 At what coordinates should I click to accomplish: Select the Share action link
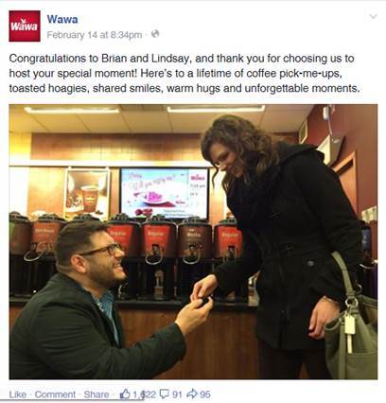point(96,394)
